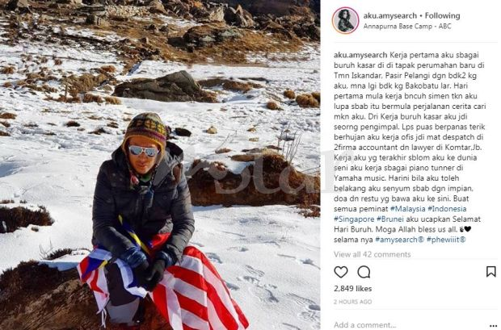This screenshot has width=501, height=330.
Task: View the 2,849 likes list
Action: pyautogui.click(x=353, y=289)
